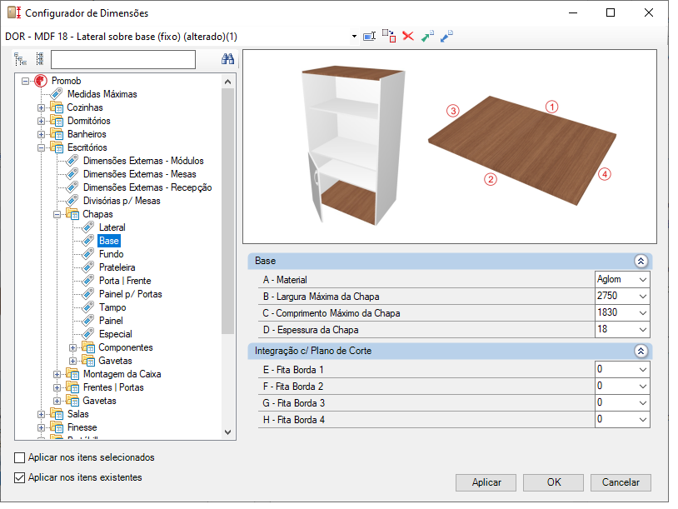Click the binoculars search icon
Image resolution: width=678 pixels, height=509 pixels.
pyautogui.click(x=227, y=59)
